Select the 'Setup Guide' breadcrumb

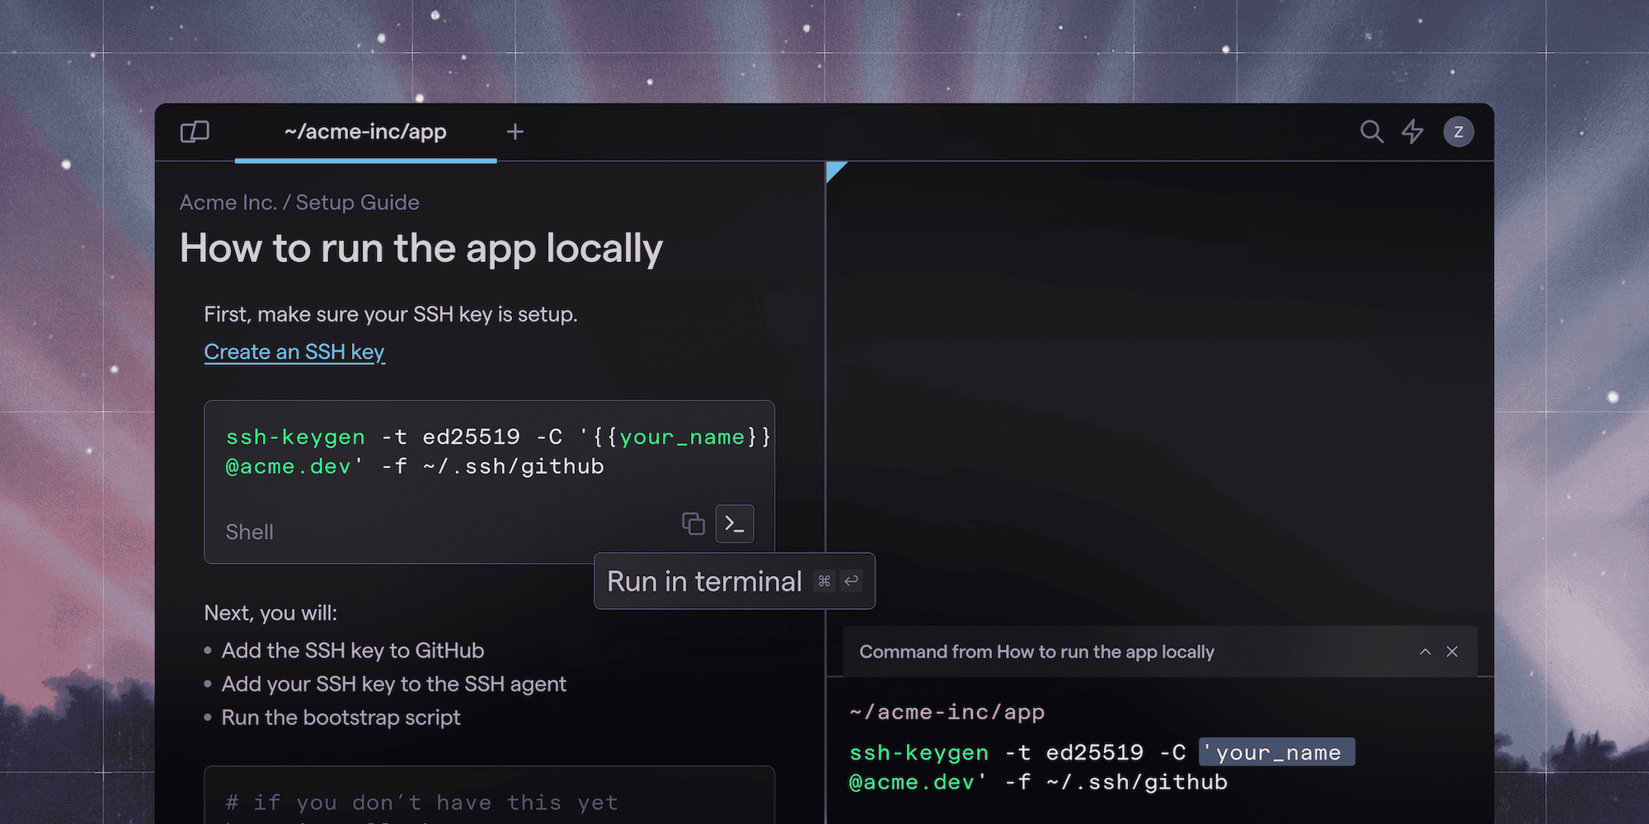(x=356, y=202)
